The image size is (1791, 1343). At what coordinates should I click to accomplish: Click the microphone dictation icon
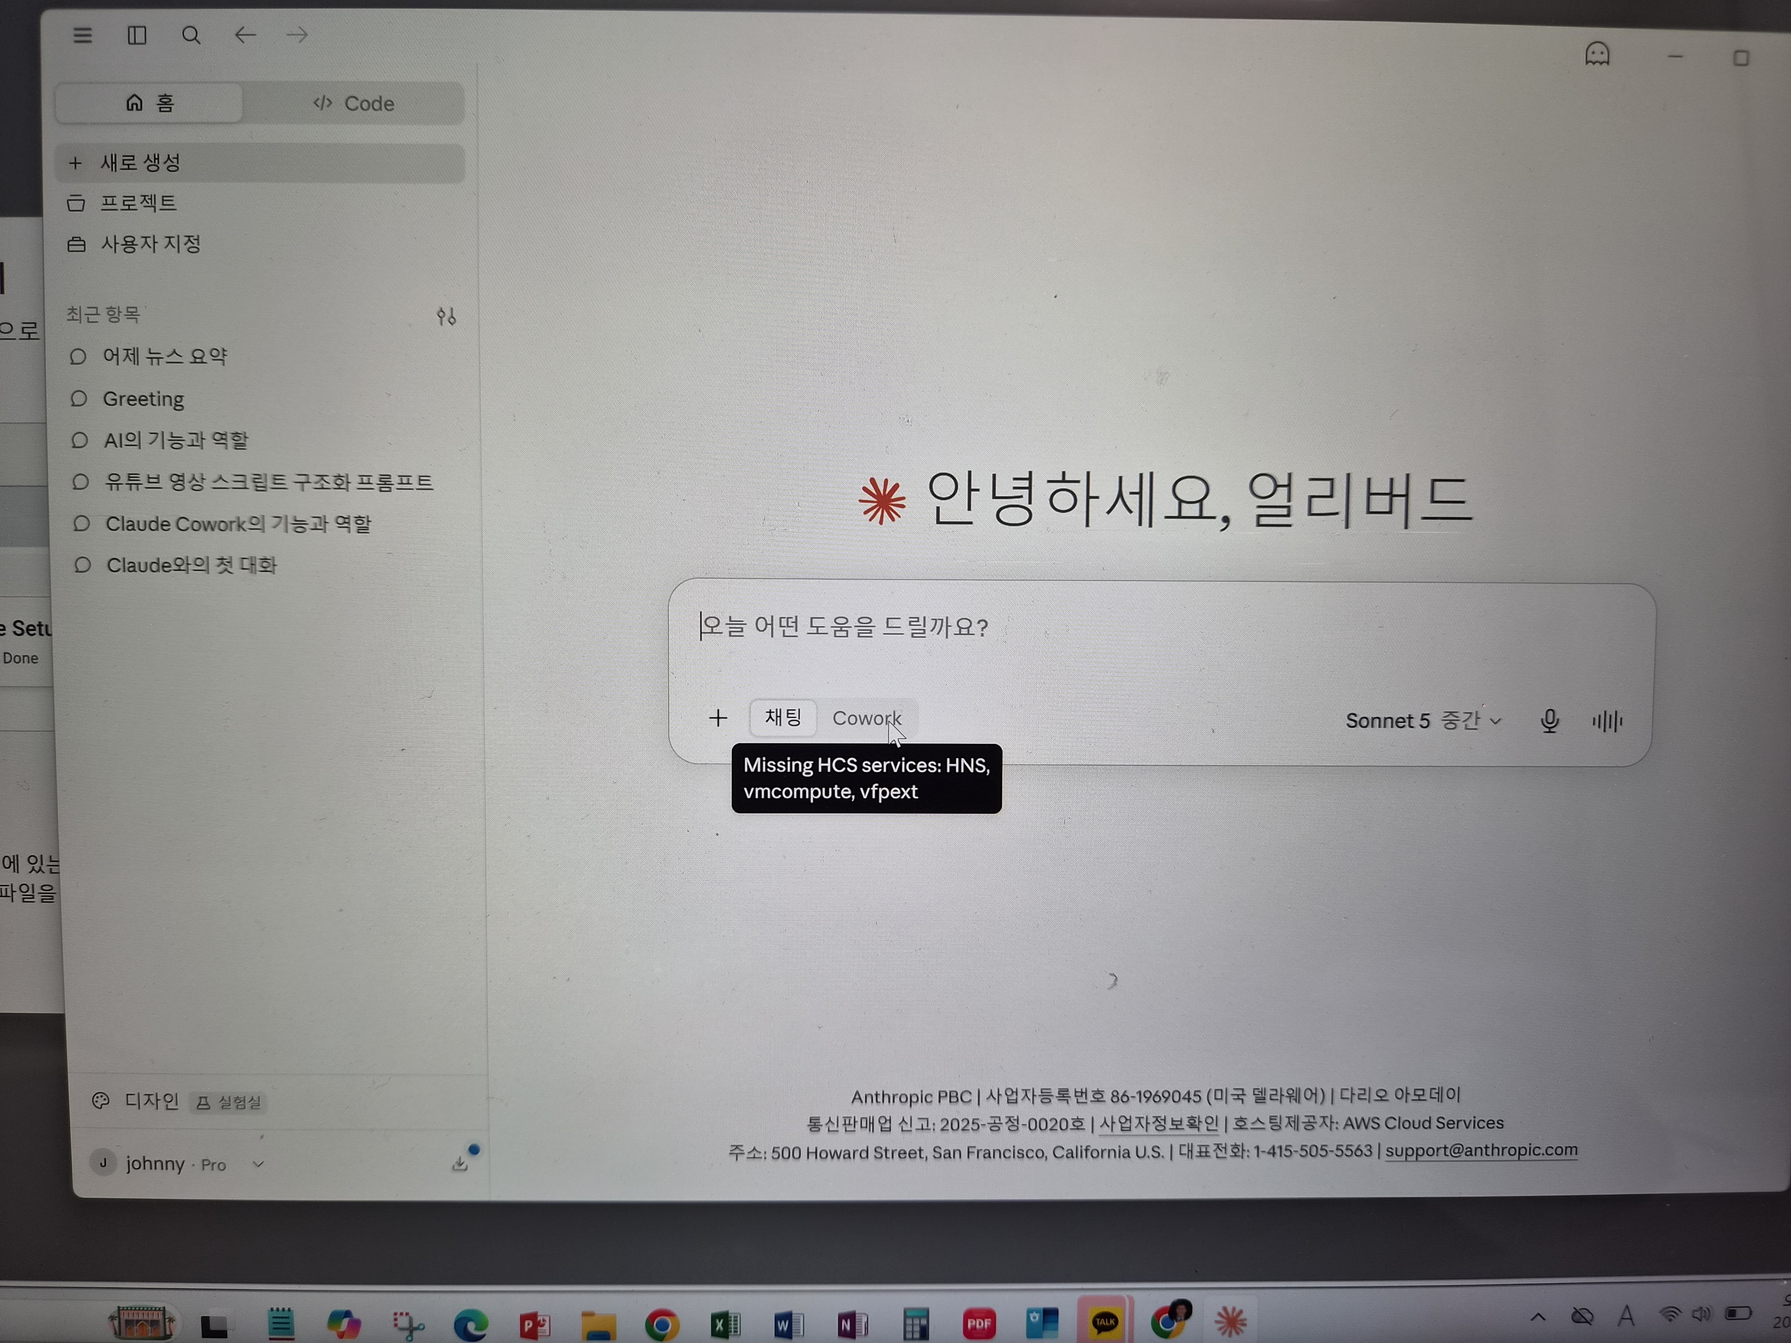coord(1549,720)
